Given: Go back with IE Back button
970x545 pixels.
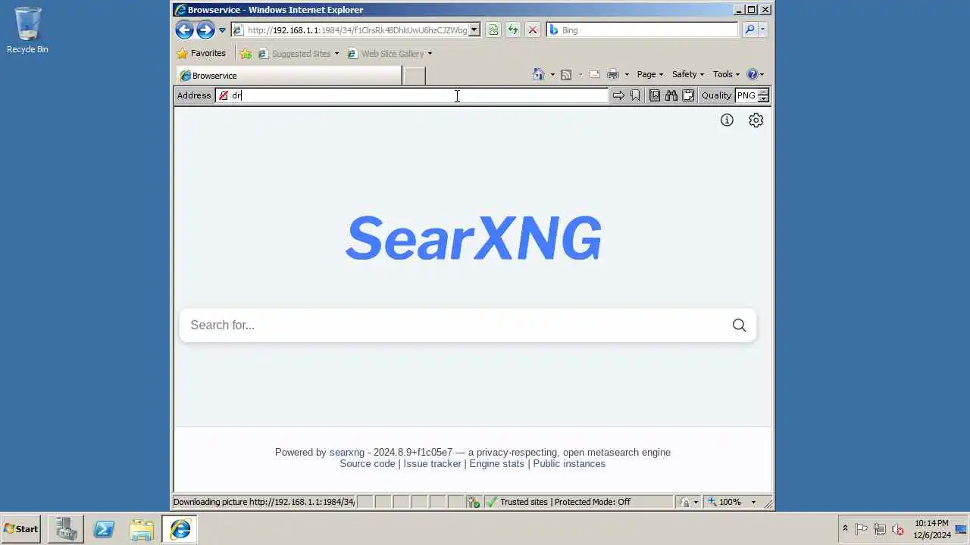Looking at the screenshot, I should [x=184, y=30].
